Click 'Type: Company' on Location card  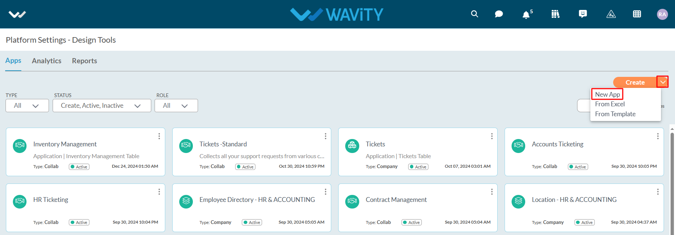coord(548,222)
